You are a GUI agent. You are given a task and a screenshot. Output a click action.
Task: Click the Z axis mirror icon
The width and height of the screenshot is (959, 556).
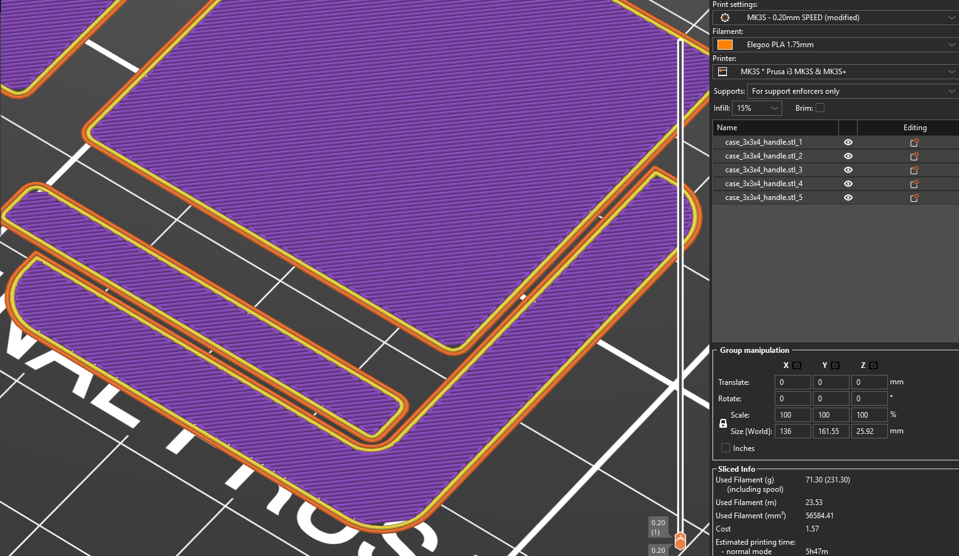click(873, 365)
